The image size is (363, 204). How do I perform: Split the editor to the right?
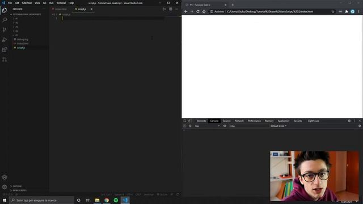[171, 9]
